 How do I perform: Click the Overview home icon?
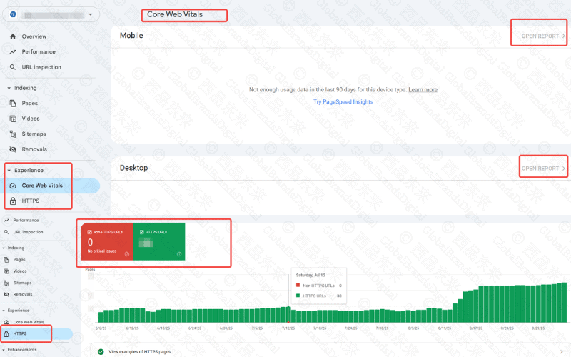[x=13, y=36]
